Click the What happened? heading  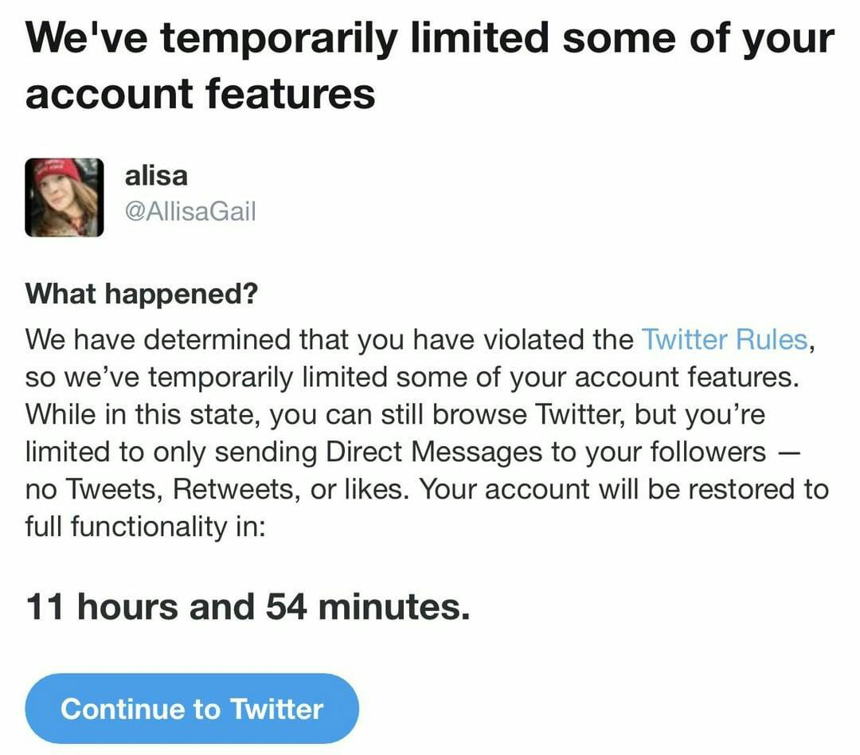[142, 294]
